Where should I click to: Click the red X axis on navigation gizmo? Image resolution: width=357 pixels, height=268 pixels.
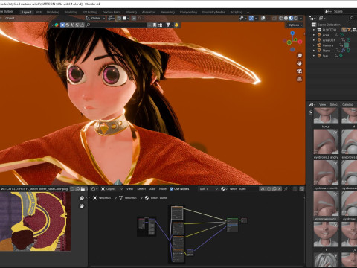[300, 42]
